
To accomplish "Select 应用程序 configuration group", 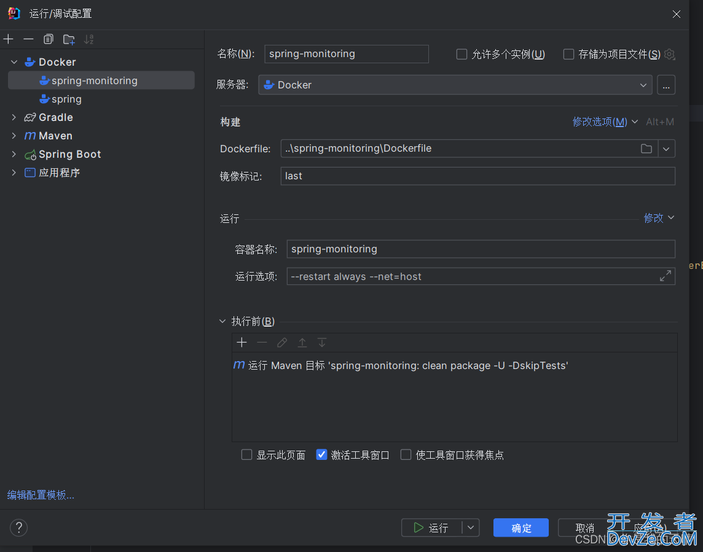I will [59, 173].
